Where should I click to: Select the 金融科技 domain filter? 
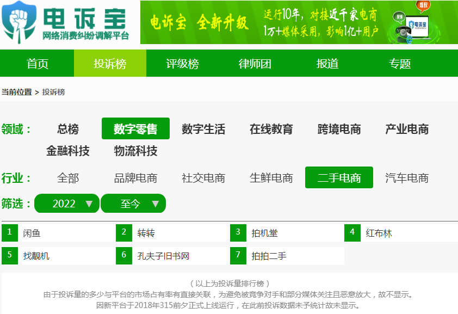pyautogui.click(x=68, y=151)
